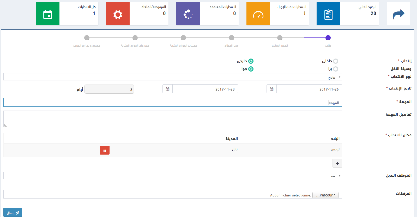Expand the الموظف البديل dropdown
The image size is (417, 217).
click(x=173, y=176)
